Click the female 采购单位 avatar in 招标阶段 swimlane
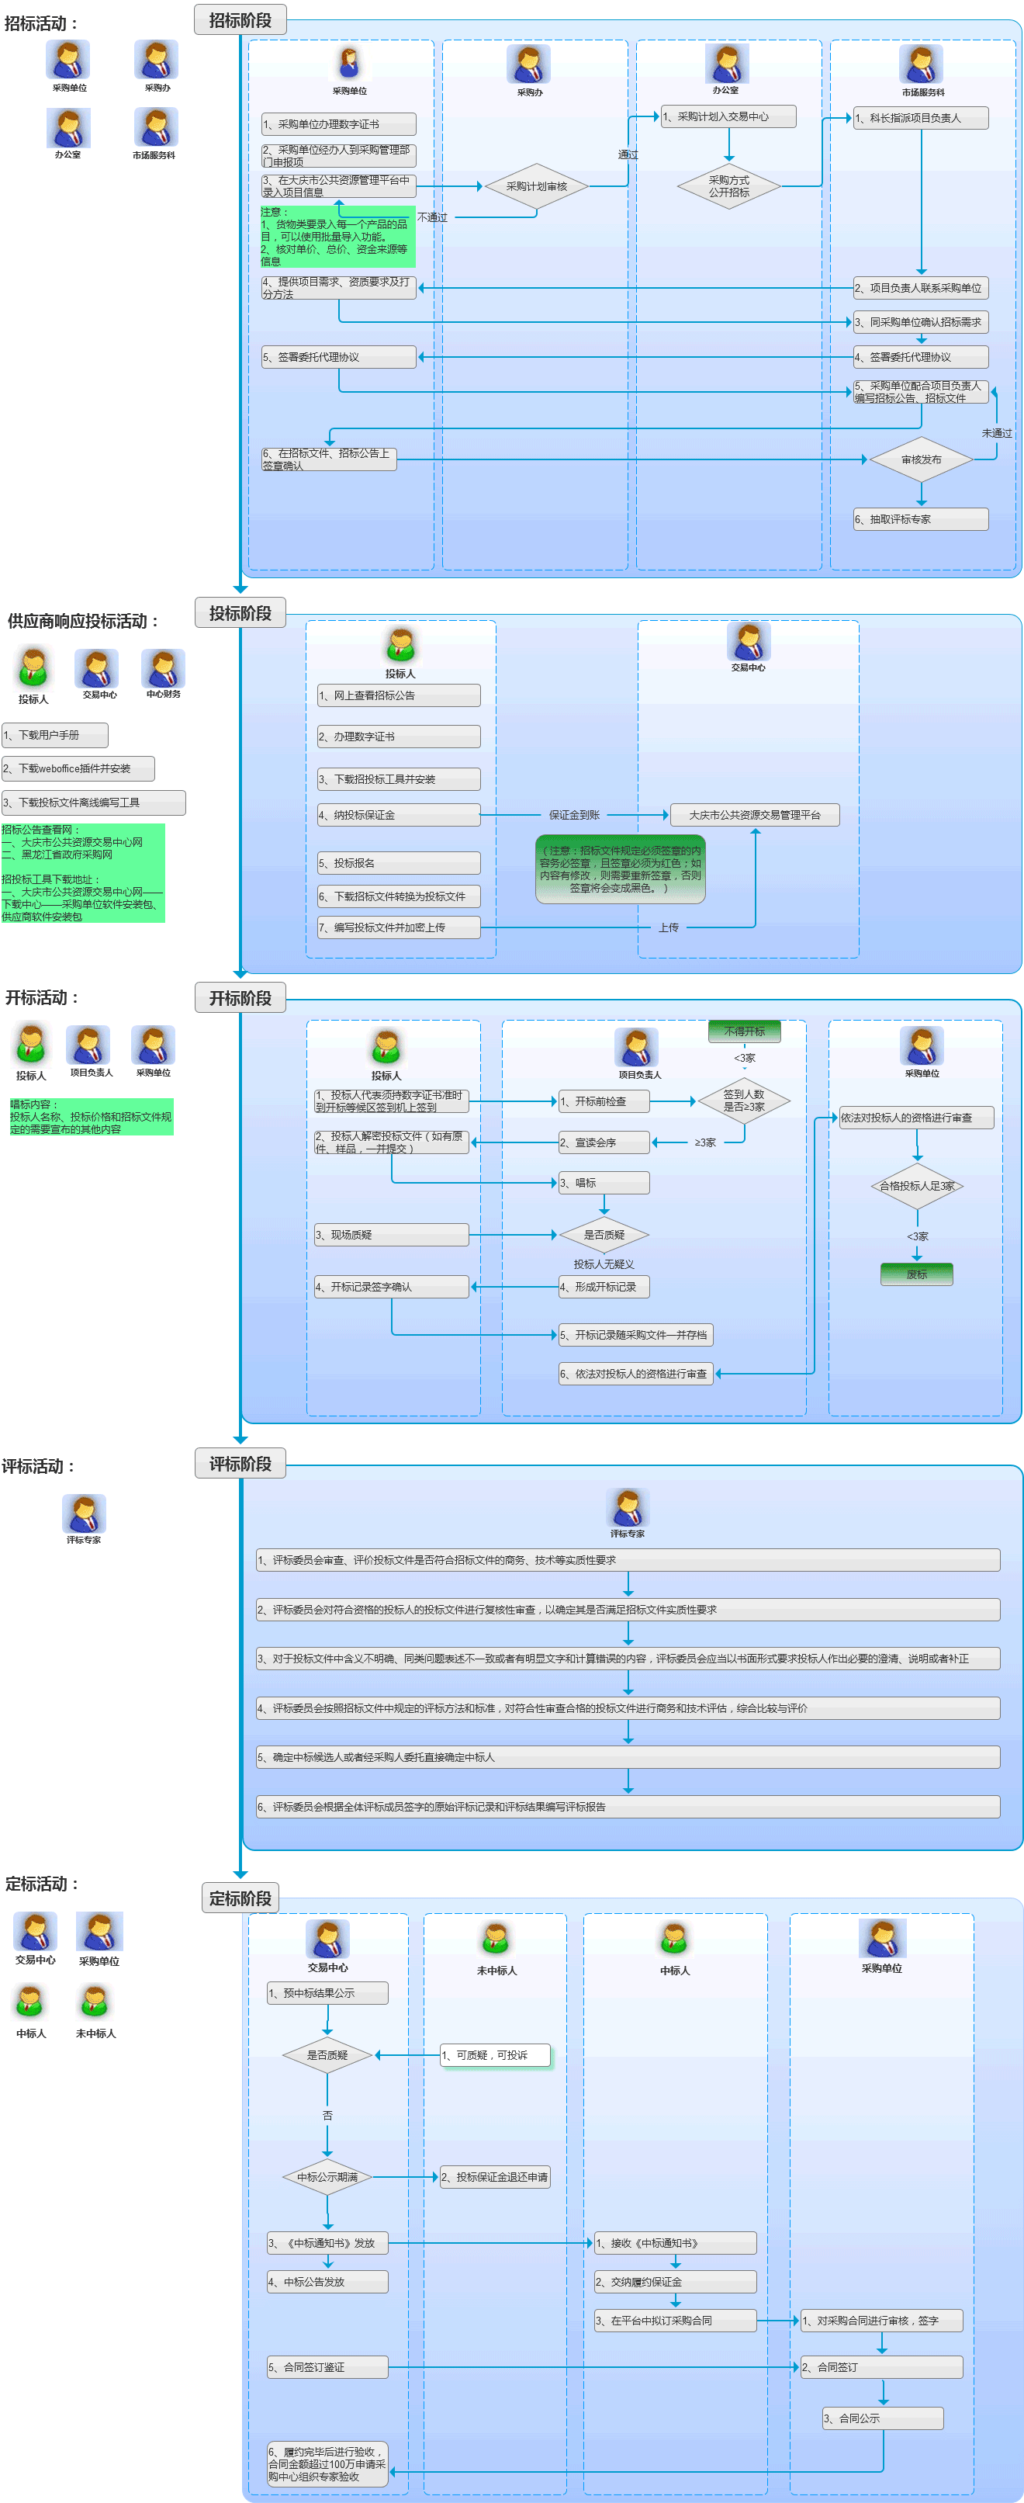This screenshot has width=1024, height=2503. point(349,63)
